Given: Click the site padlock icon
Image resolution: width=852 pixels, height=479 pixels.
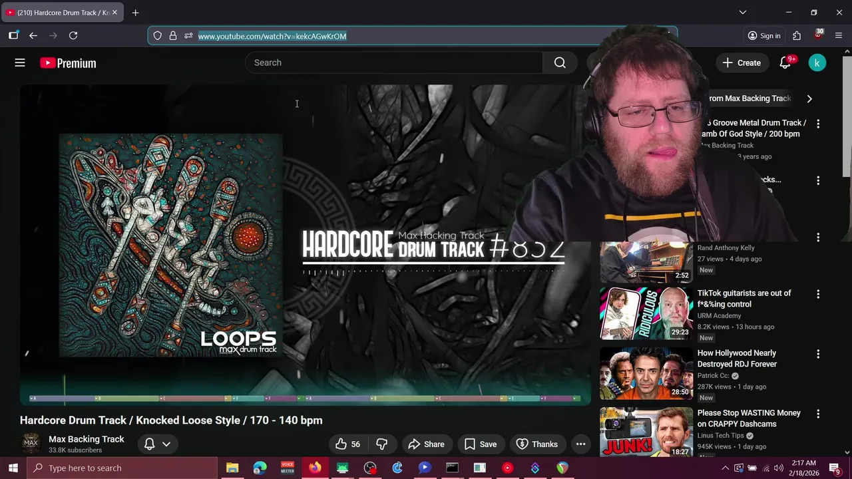Looking at the screenshot, I should coord(173,36).
